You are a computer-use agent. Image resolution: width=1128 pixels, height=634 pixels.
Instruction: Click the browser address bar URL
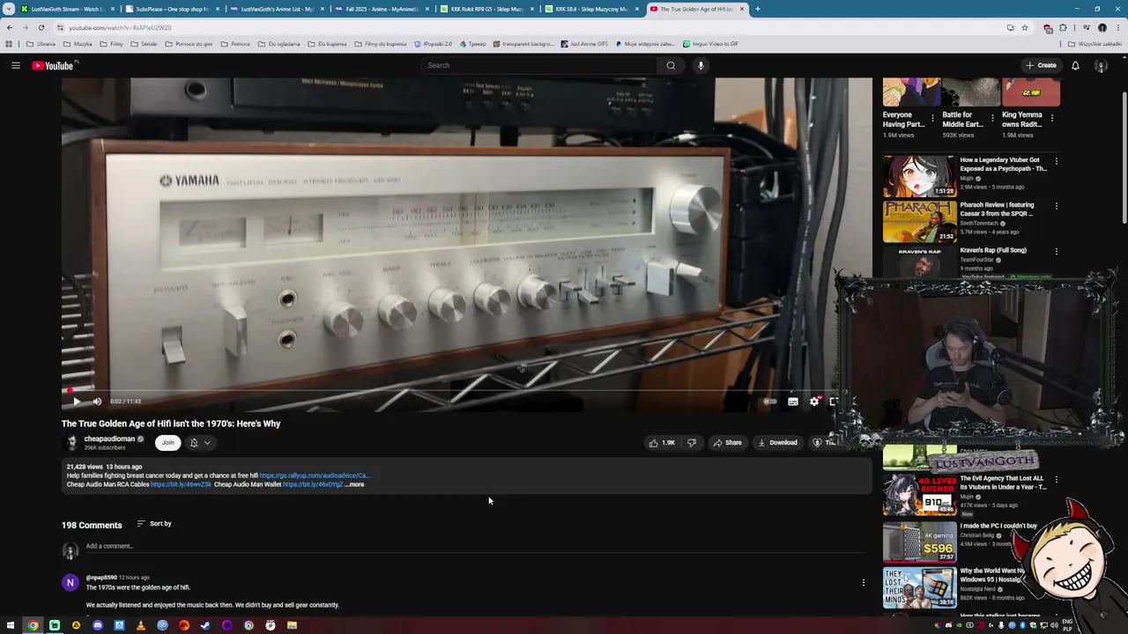[x=120, y=27]
